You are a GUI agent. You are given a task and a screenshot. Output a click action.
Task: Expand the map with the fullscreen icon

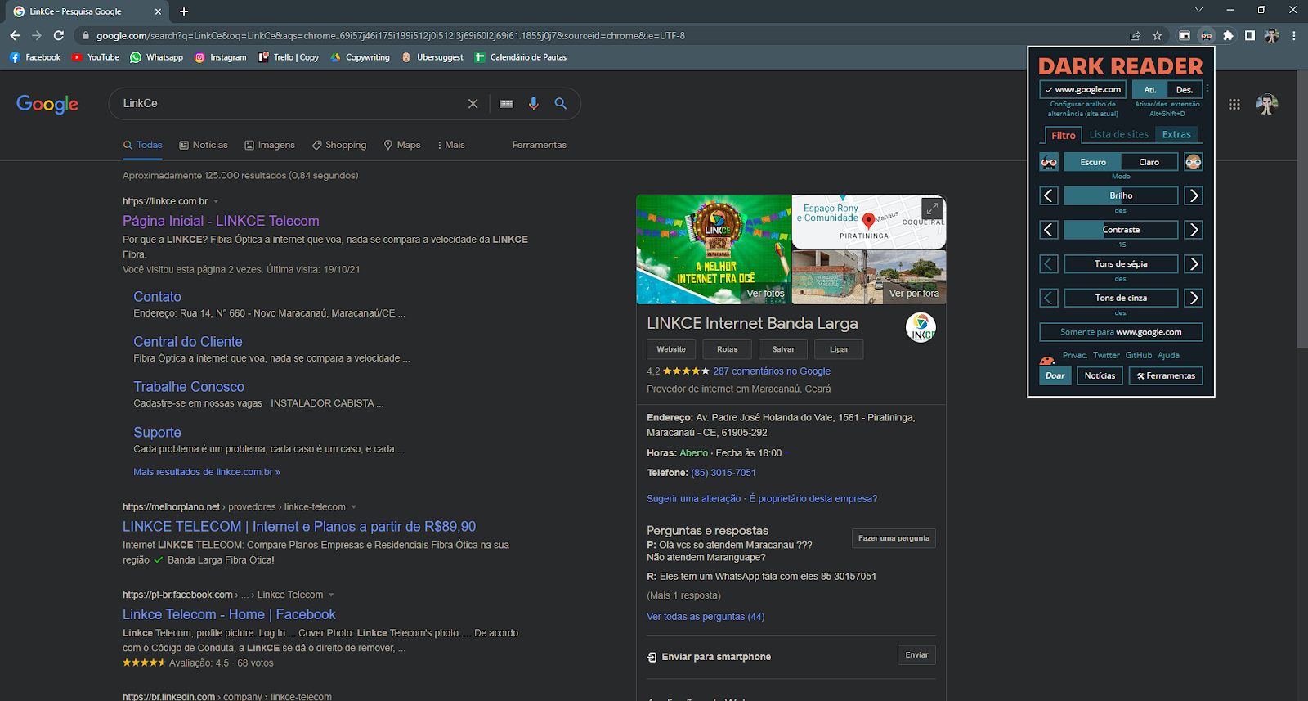(x=932, y=209)
